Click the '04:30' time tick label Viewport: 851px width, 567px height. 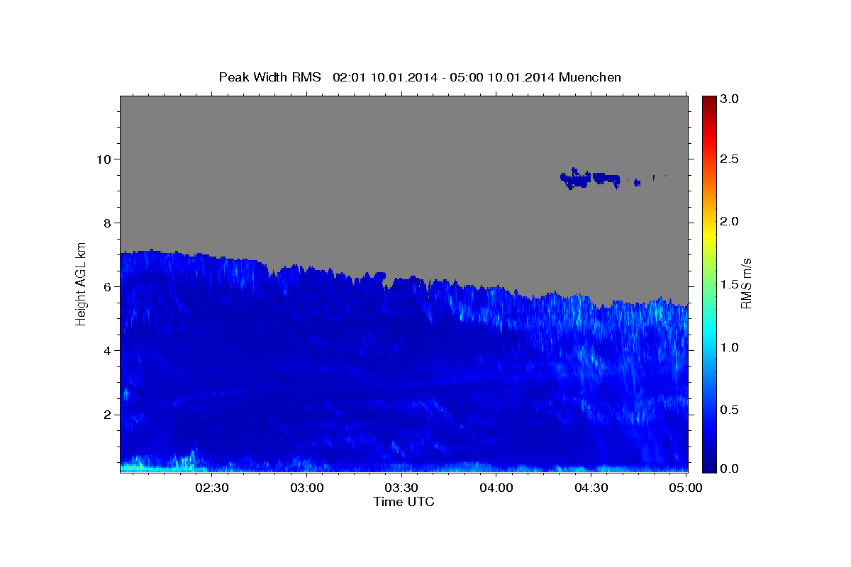[591, 488]
